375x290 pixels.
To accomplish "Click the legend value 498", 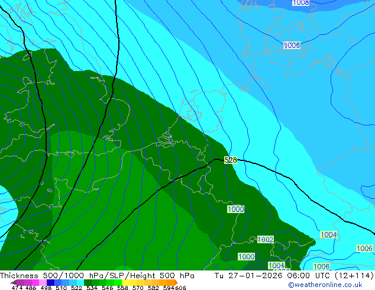I will pos(46,288).
